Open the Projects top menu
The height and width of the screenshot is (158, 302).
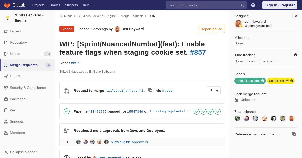click(x=38, y=5)
